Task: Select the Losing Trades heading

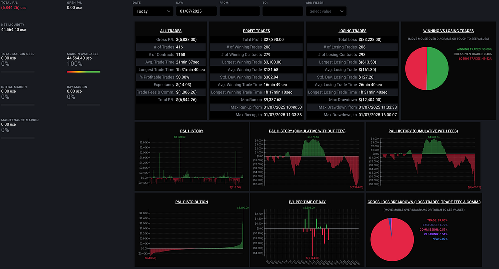Action: (352, 31)
